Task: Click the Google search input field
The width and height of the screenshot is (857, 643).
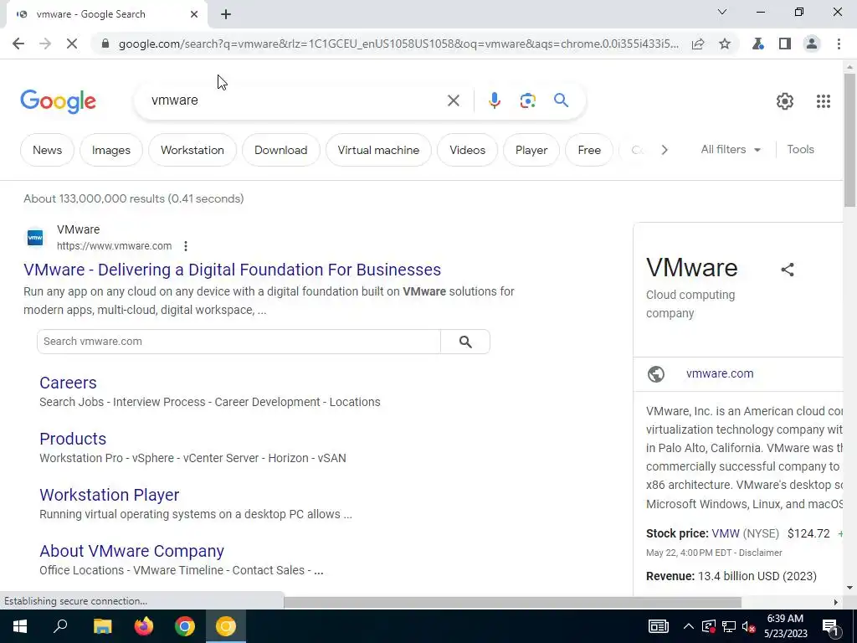Action: [295, 100]
